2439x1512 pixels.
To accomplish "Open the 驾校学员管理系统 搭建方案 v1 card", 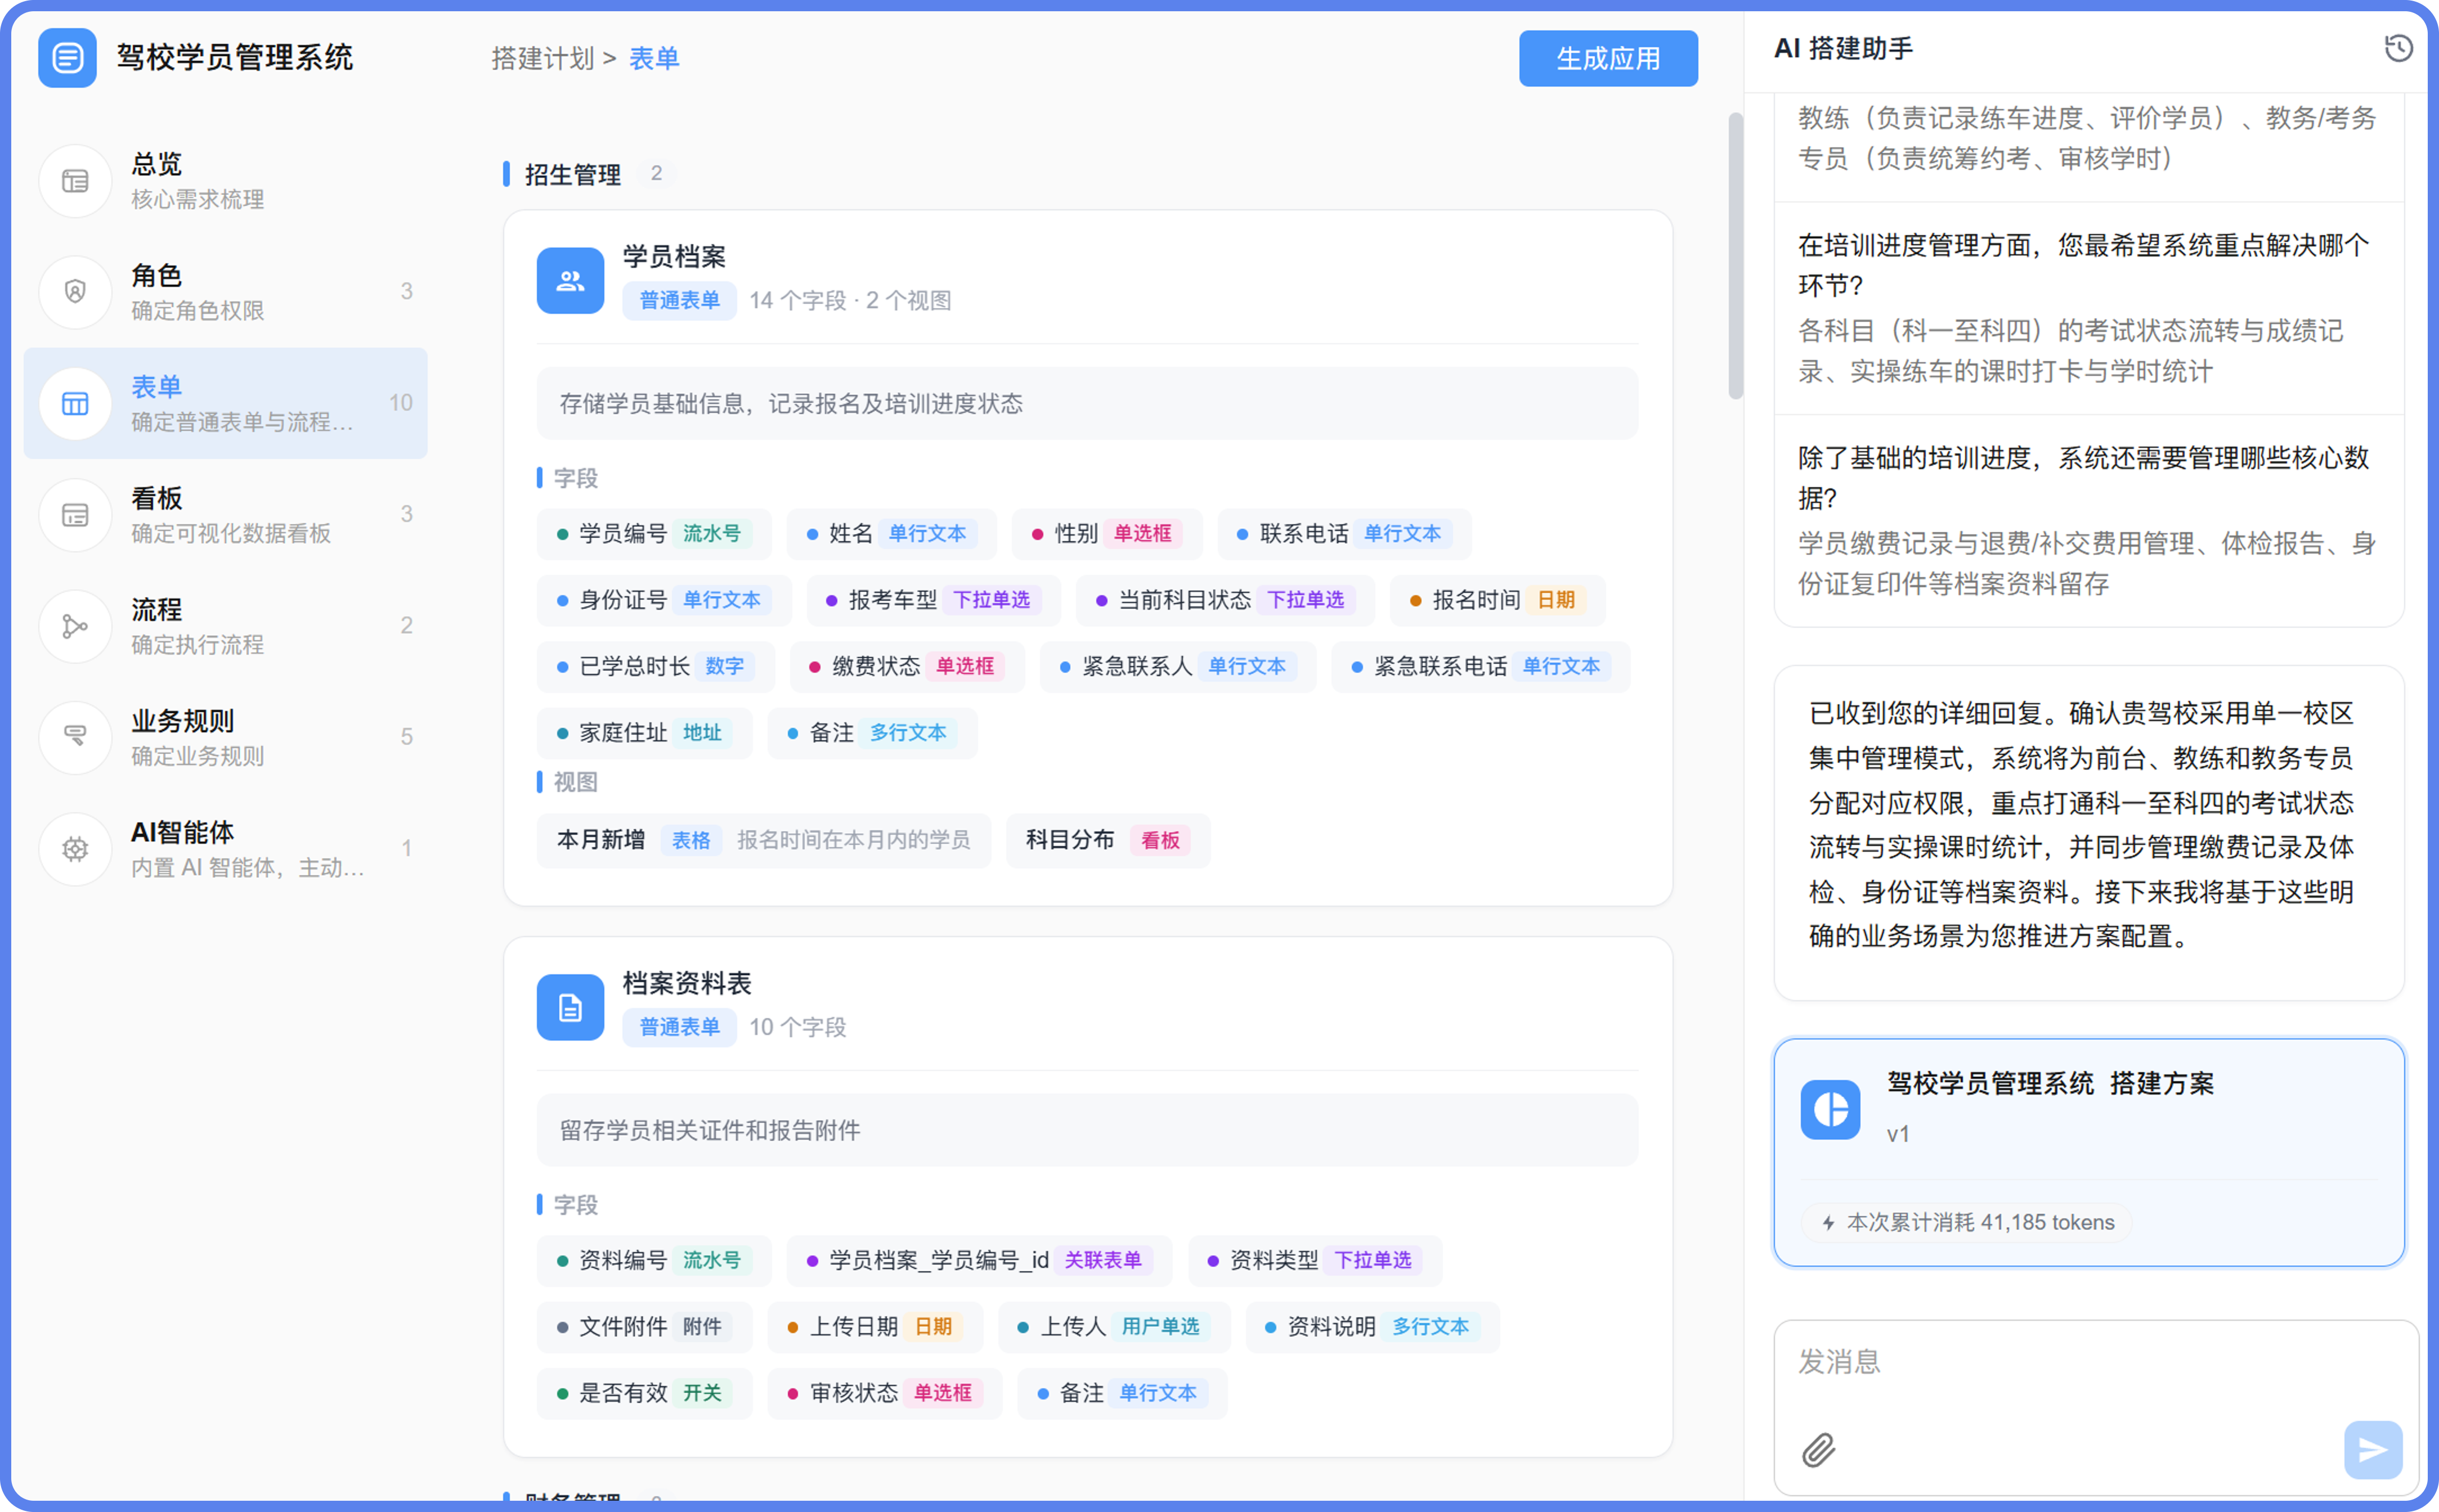I will click(2089, 1152).
